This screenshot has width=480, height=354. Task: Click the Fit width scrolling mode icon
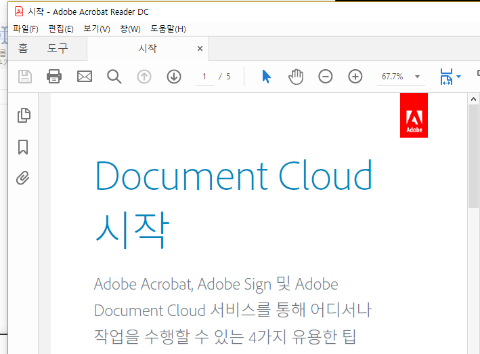click(x=446, y=77)
